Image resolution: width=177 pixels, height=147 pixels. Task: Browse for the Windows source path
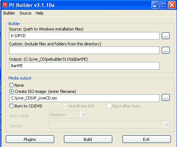pos(166,36)
